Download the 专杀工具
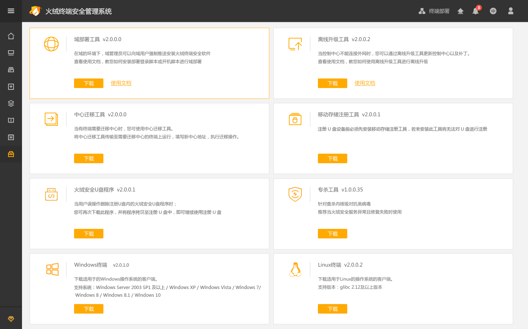Screen dimensions: 528x329 click(333, 234)
